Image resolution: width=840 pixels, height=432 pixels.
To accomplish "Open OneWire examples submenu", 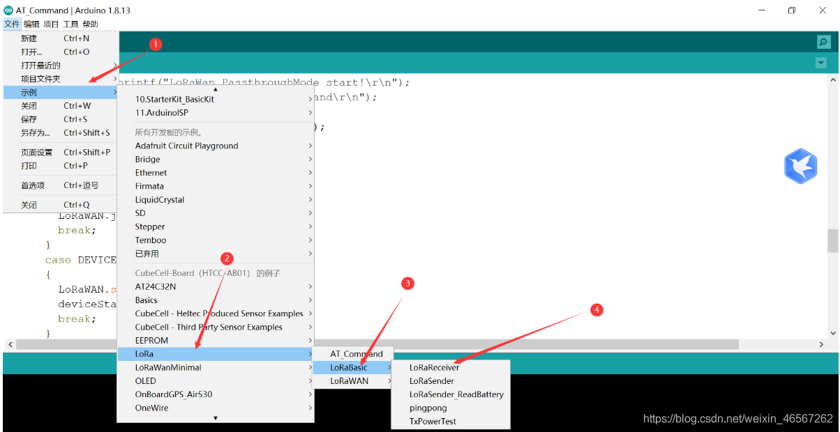I will coord(216,408).
